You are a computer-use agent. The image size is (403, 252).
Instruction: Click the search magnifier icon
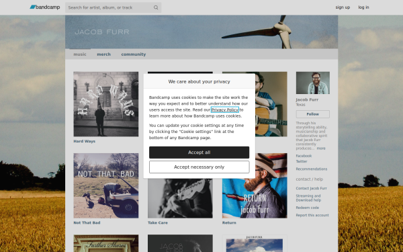click(x=156, y=7)
